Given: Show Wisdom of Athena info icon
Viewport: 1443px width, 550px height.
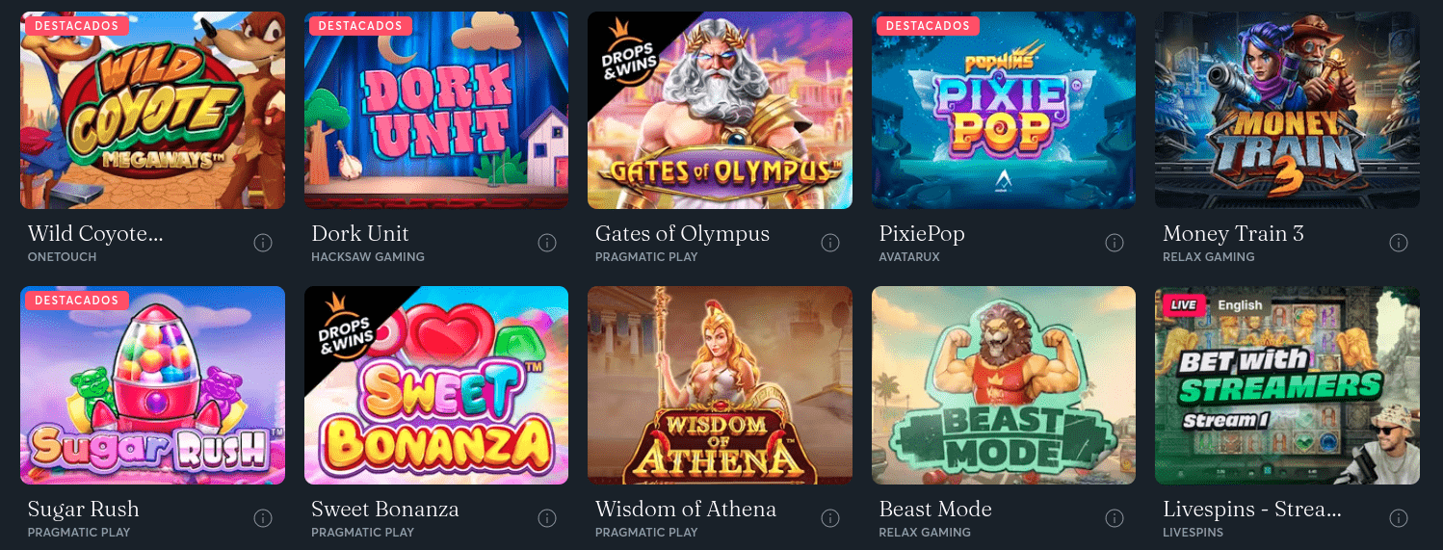Looking at the screenshot, I should click(x=830, y=518).
